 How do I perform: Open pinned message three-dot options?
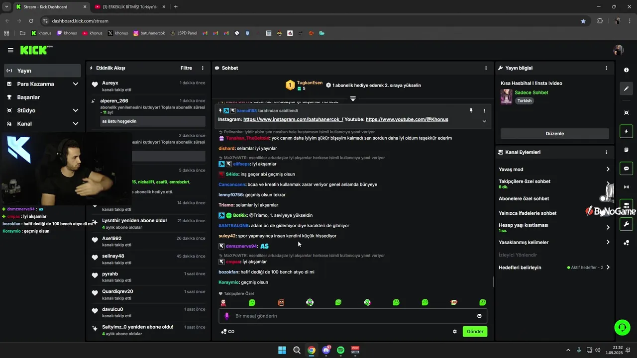pyautogui.click(x=484, y=111)
